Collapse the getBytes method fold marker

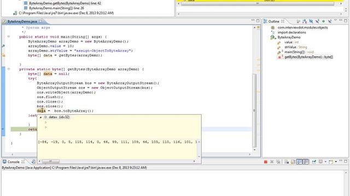(x=9, y=69)
